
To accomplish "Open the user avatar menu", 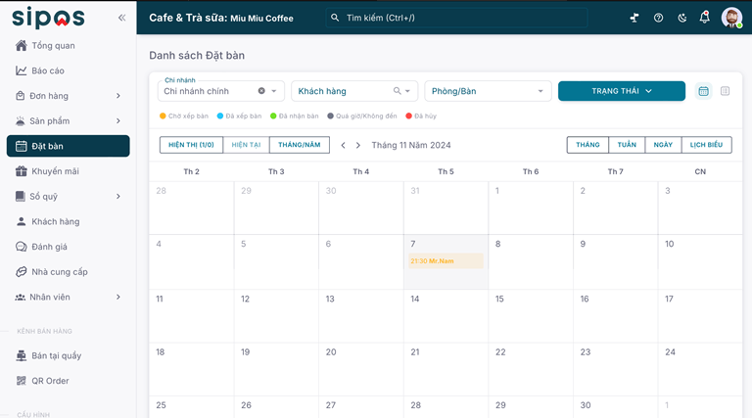I will 731,18.
